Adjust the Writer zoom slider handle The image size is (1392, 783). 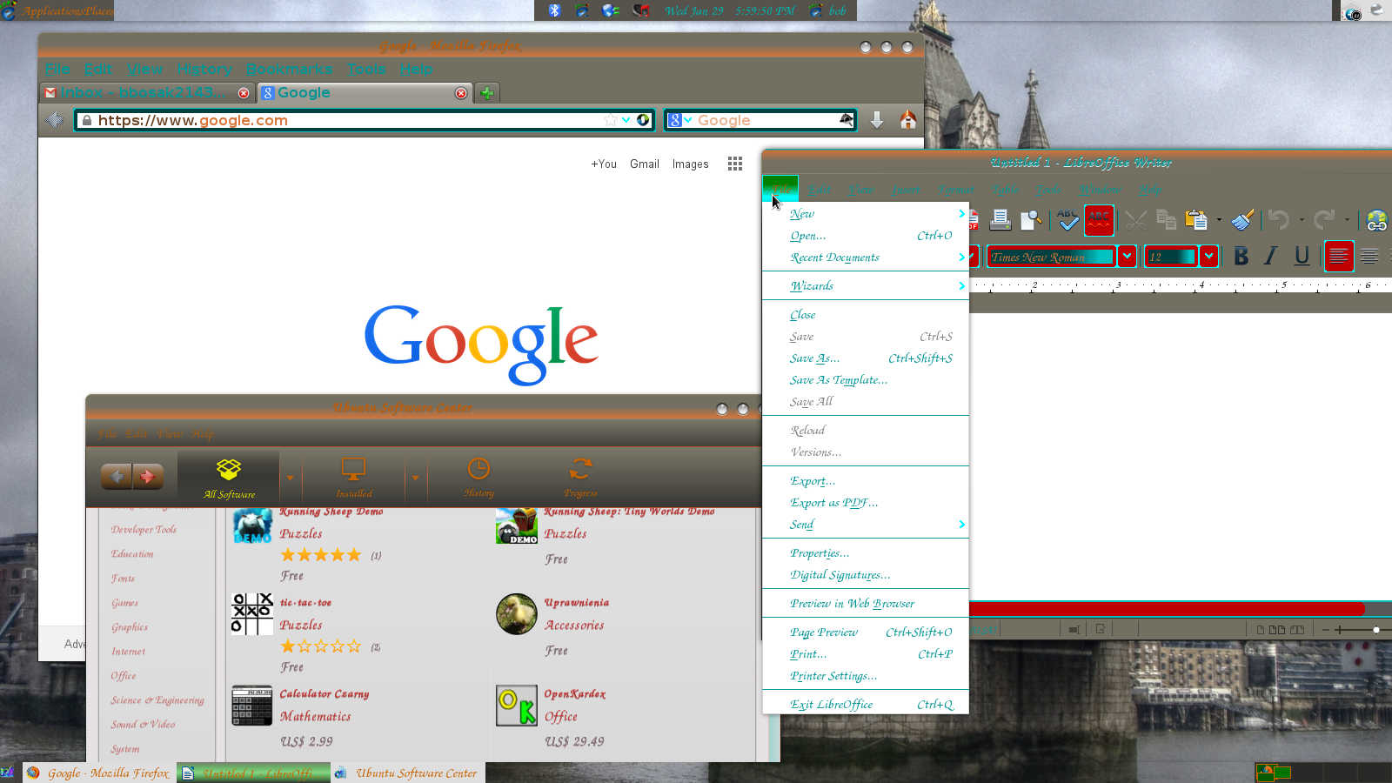pos(1376,629)
